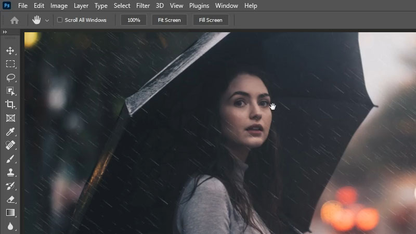The height and width of the screenshot is (234, 416).
Task: Open the File menu
Action: (x=22, y=6)
